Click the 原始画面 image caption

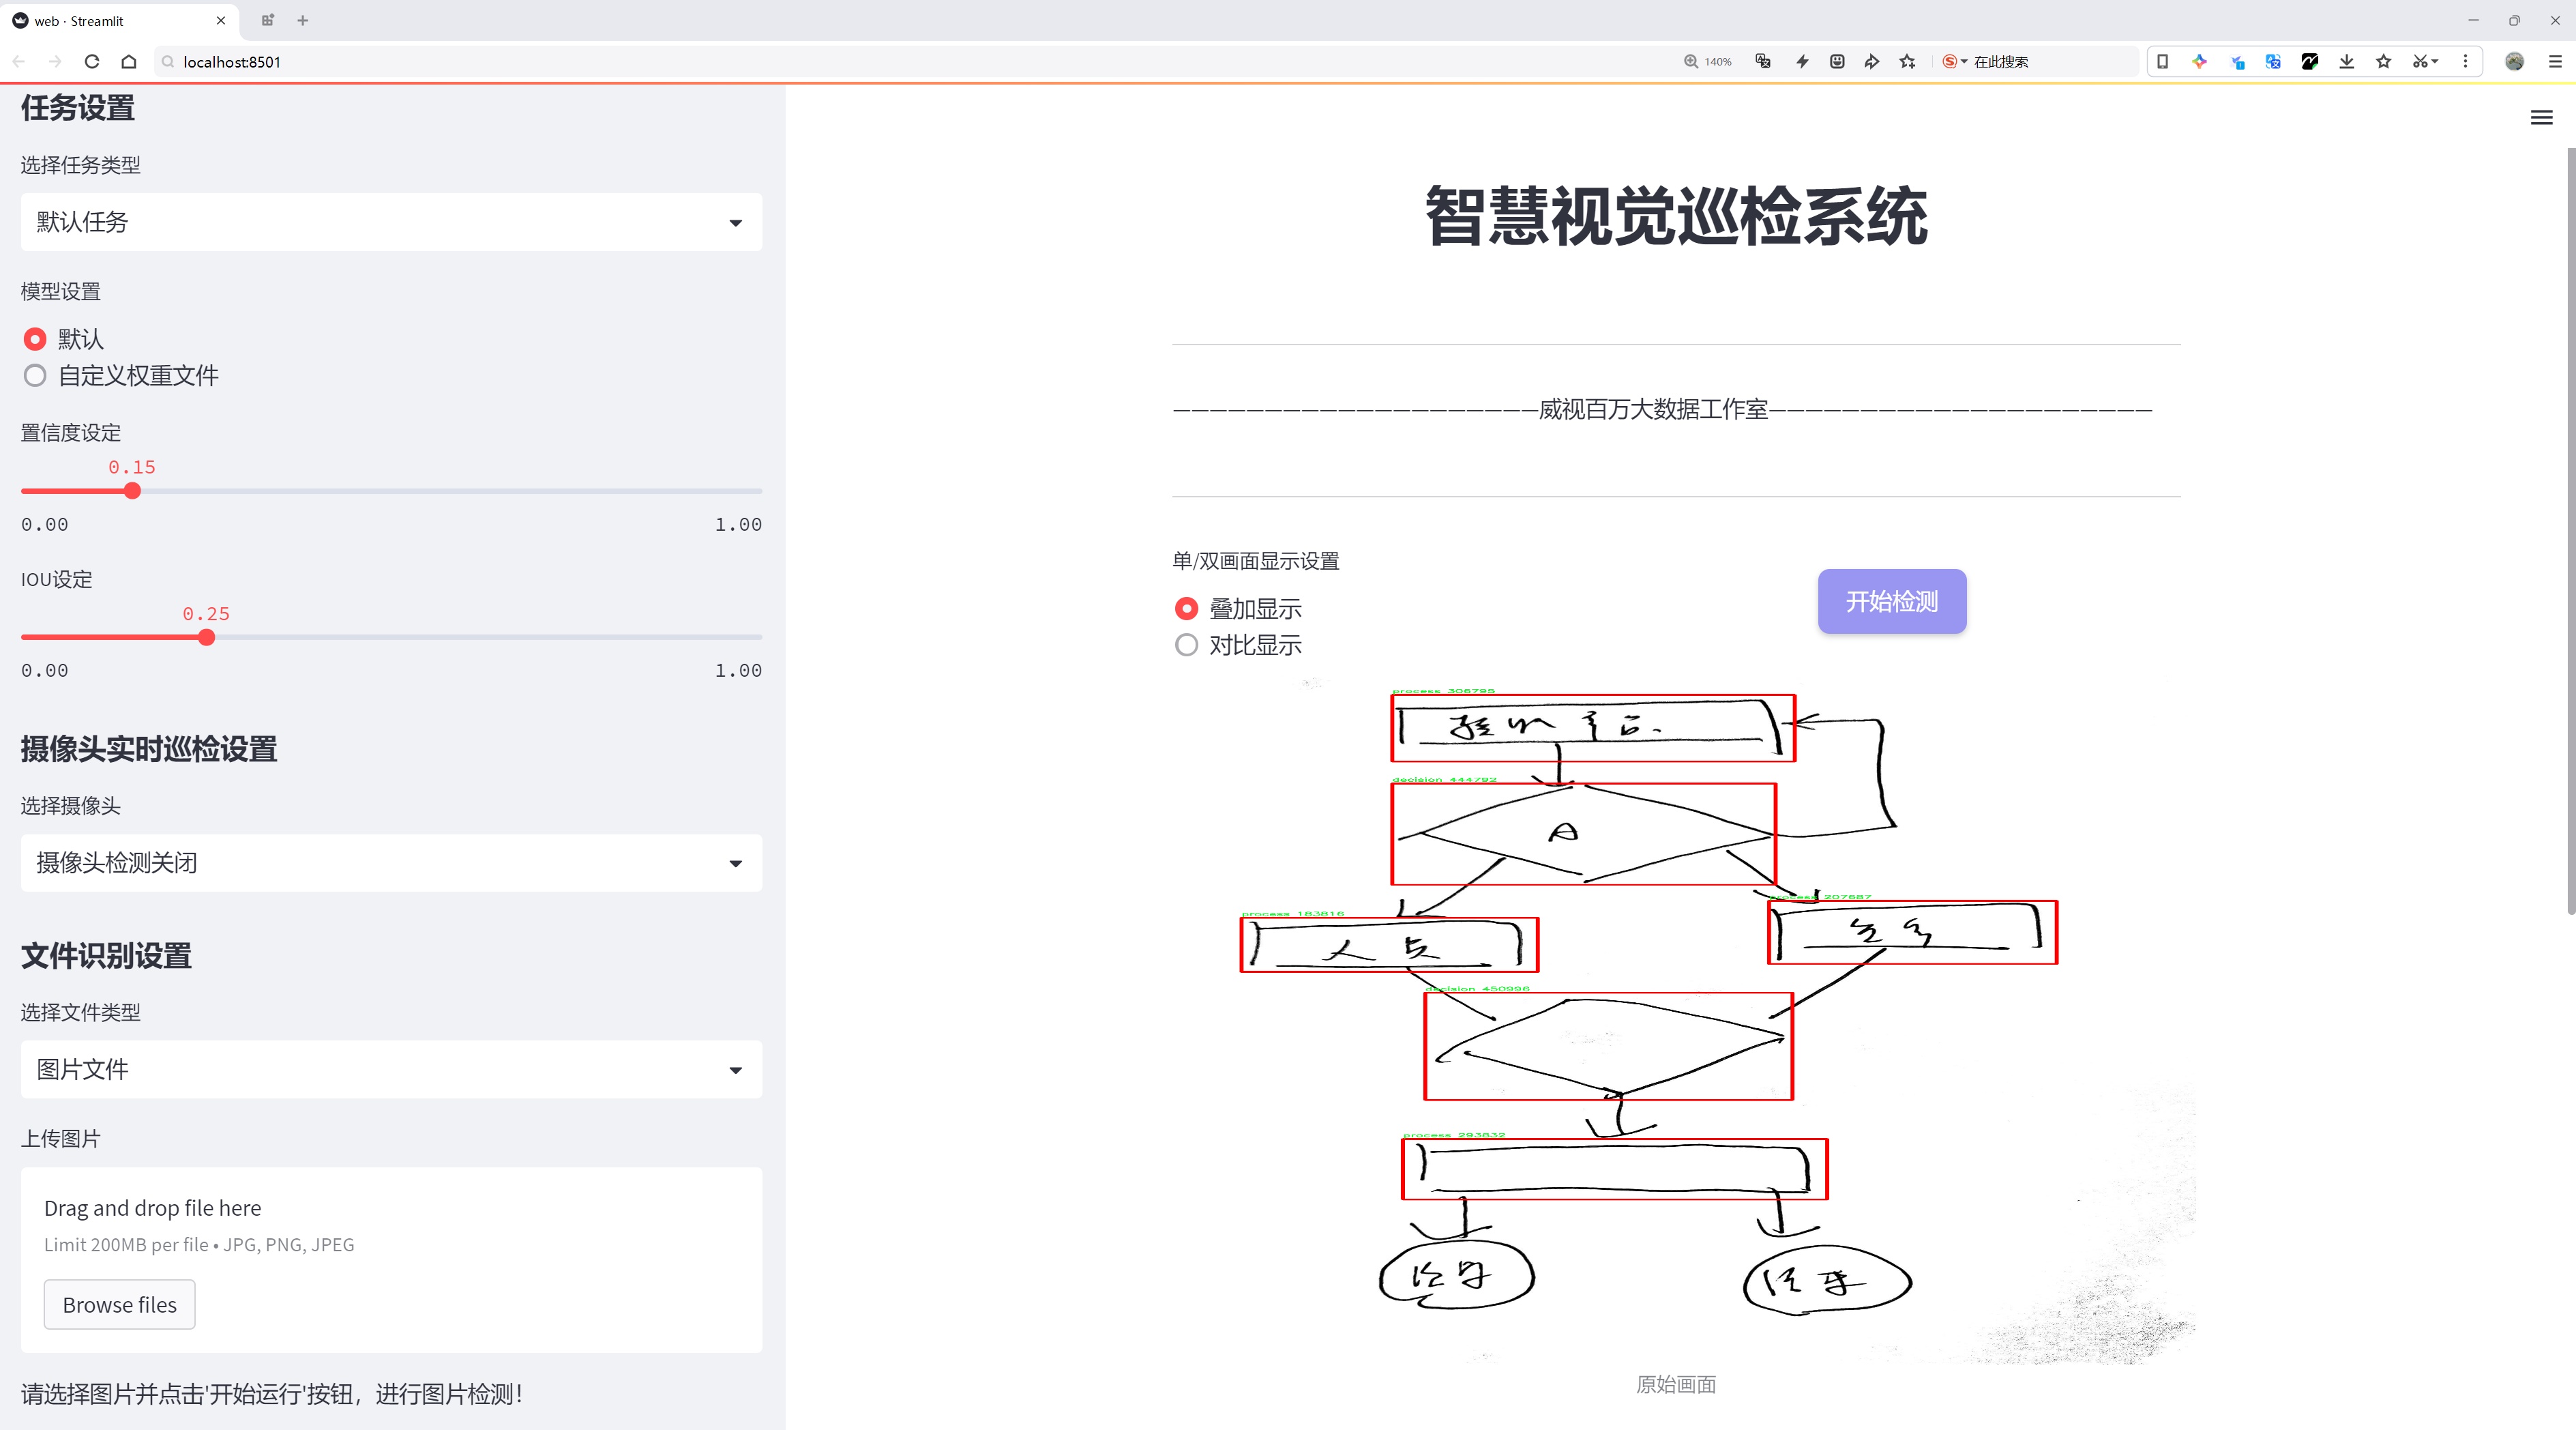[x=1676, y=1384]
